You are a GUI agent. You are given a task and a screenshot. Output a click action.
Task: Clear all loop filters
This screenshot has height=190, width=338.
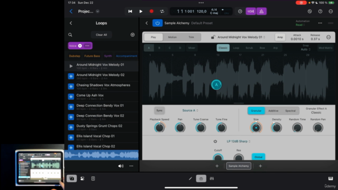(101, 35)
